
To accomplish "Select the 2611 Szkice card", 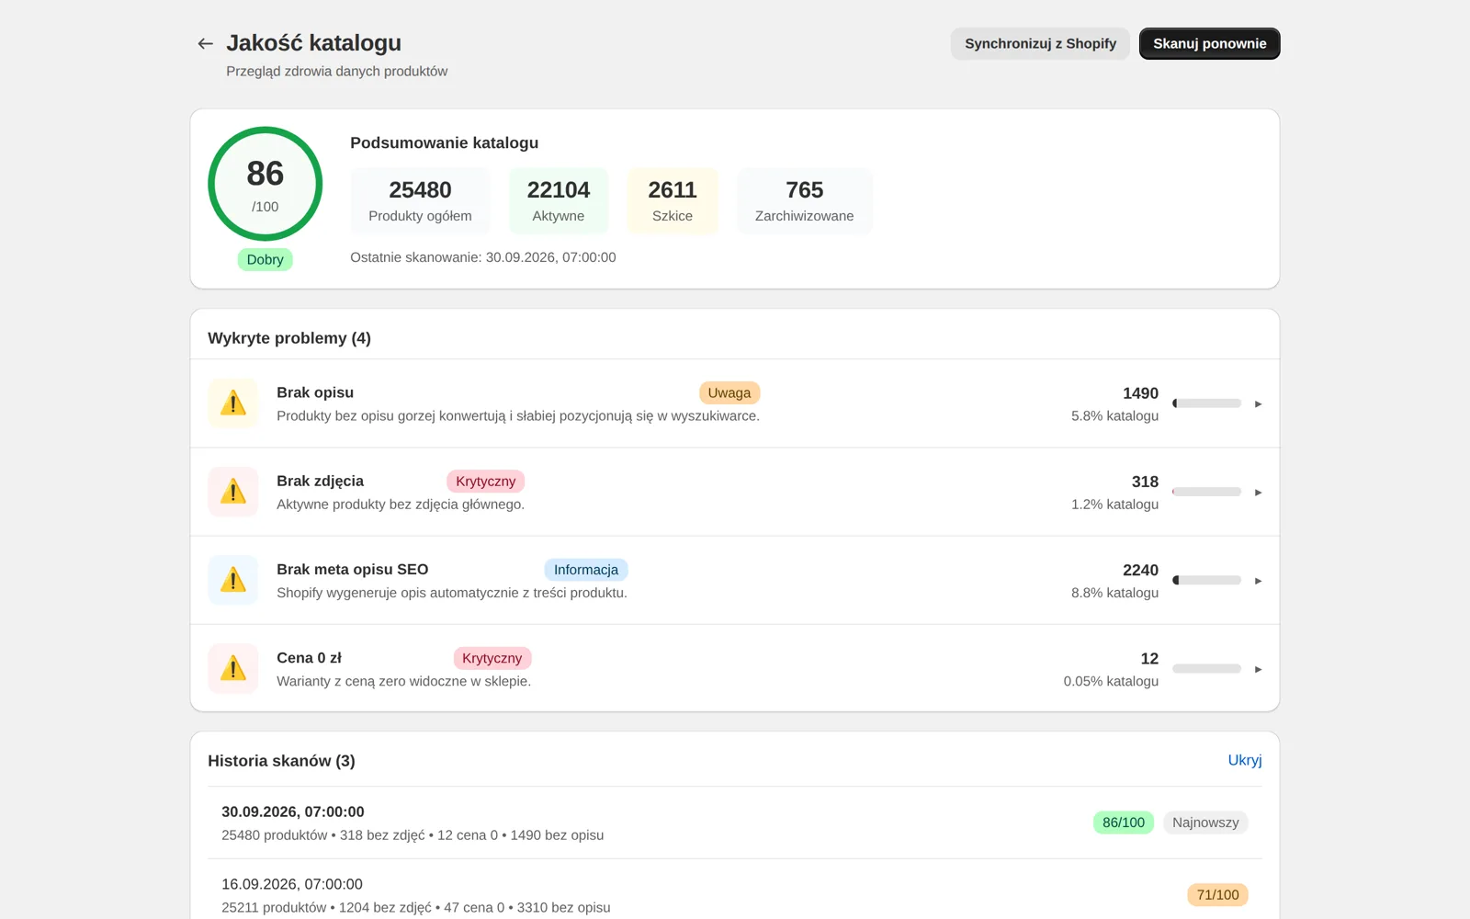I will [673, 201].
